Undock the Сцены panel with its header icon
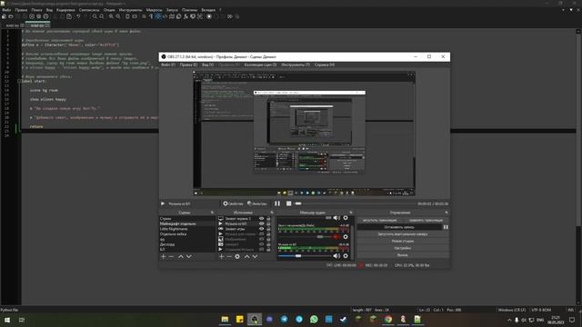This screenshot has width=582, height=327. tap(212, 213)
